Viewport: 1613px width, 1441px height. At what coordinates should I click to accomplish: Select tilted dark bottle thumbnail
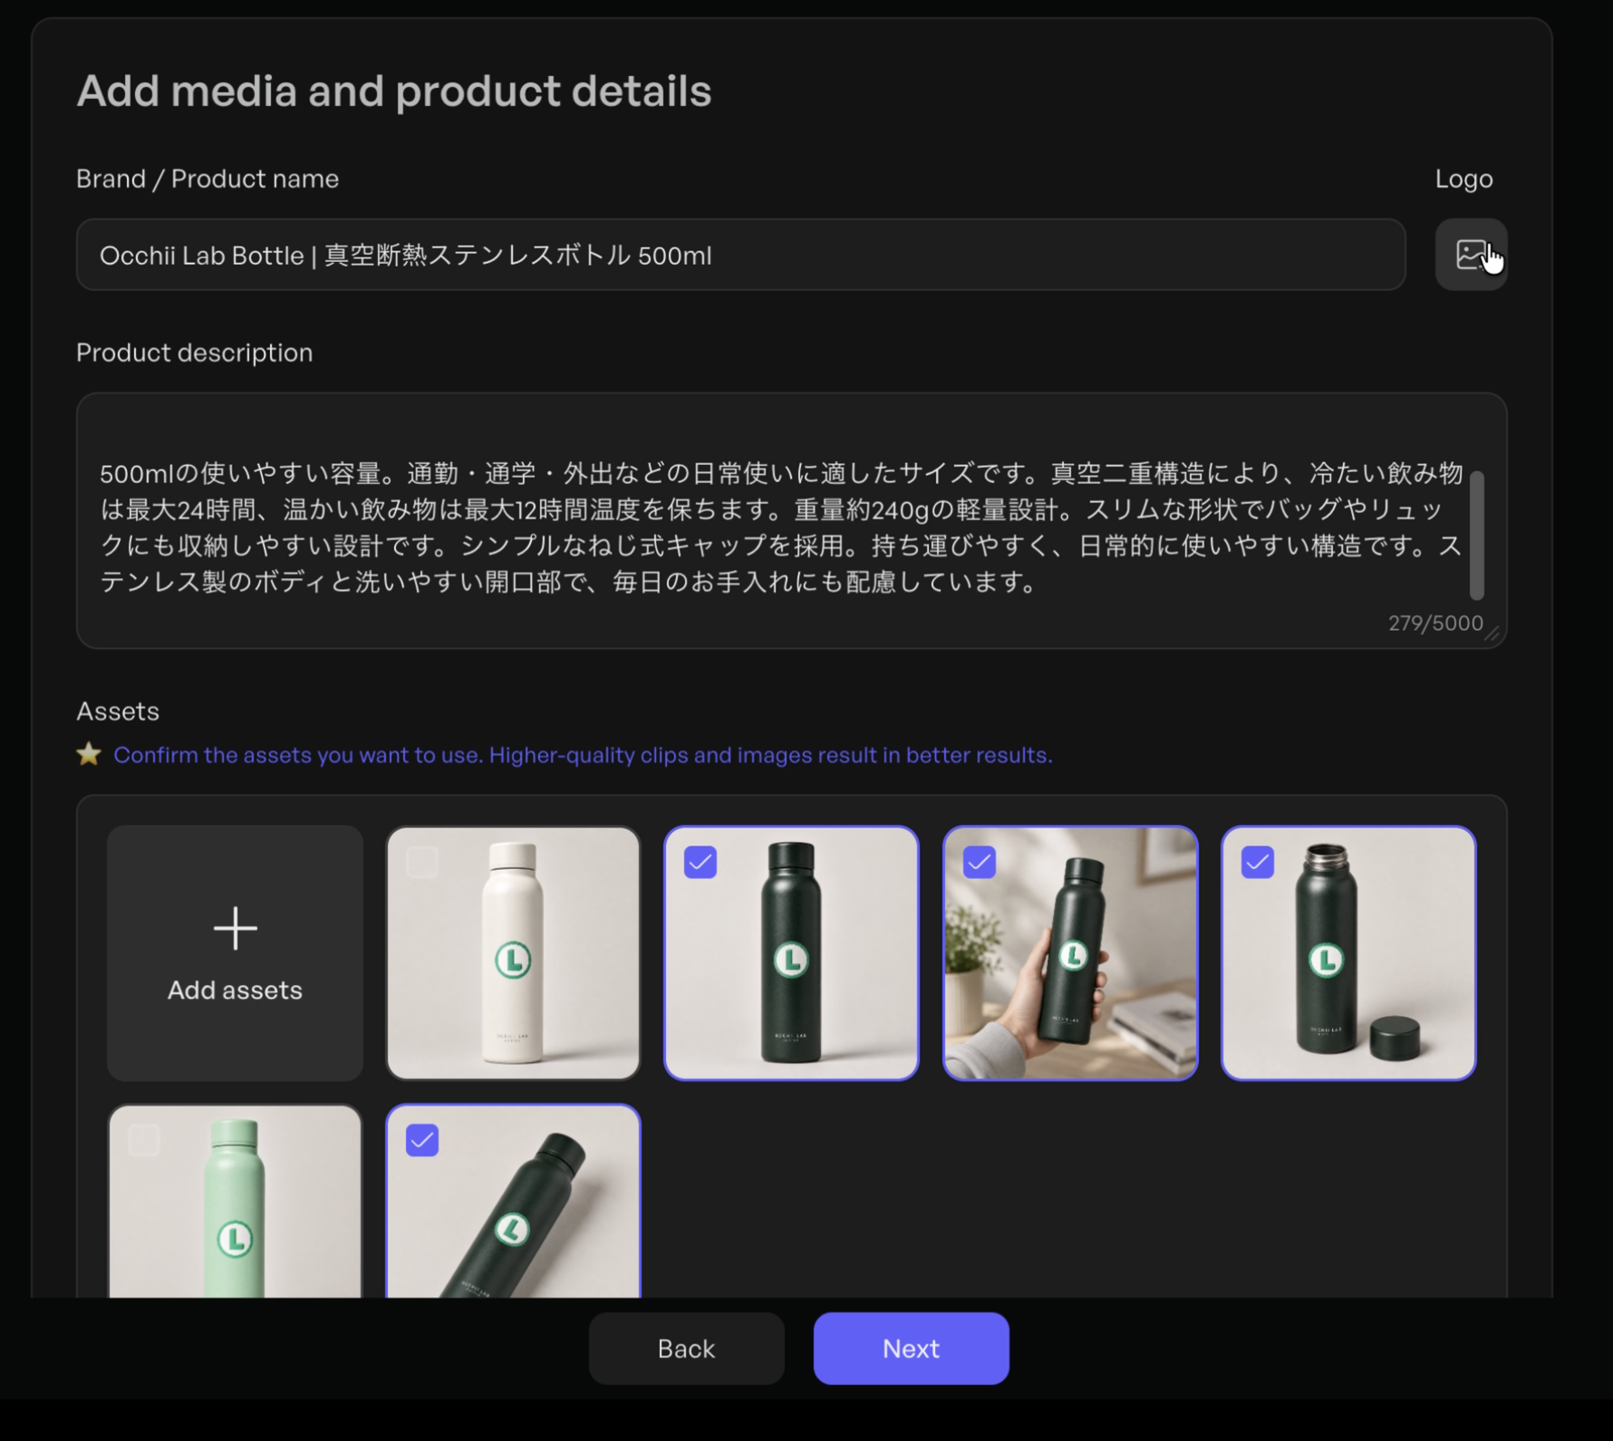tap(513, 1202)
